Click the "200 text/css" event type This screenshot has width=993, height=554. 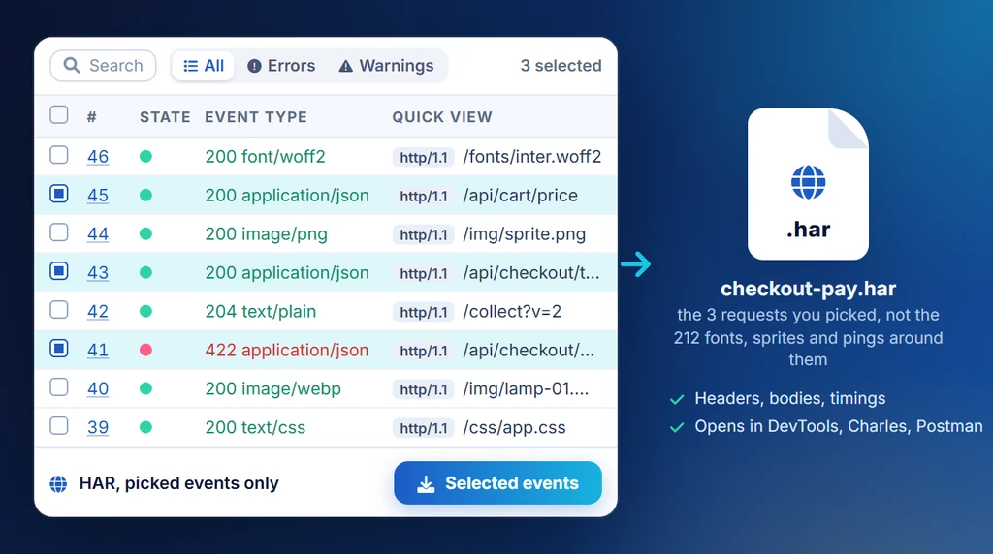[x=255, y=427]
